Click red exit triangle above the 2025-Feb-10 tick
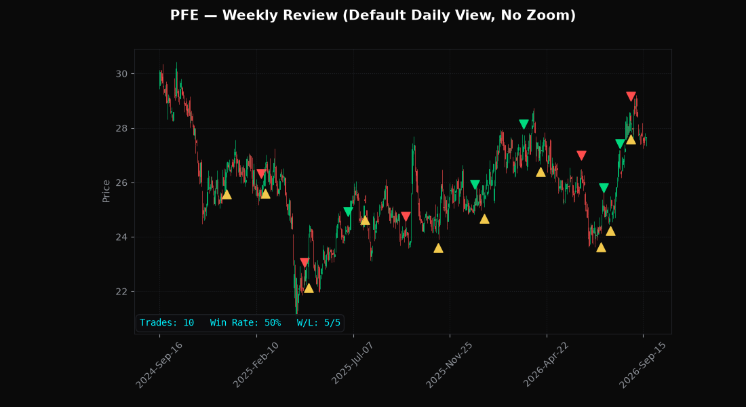 coord(260,174)
